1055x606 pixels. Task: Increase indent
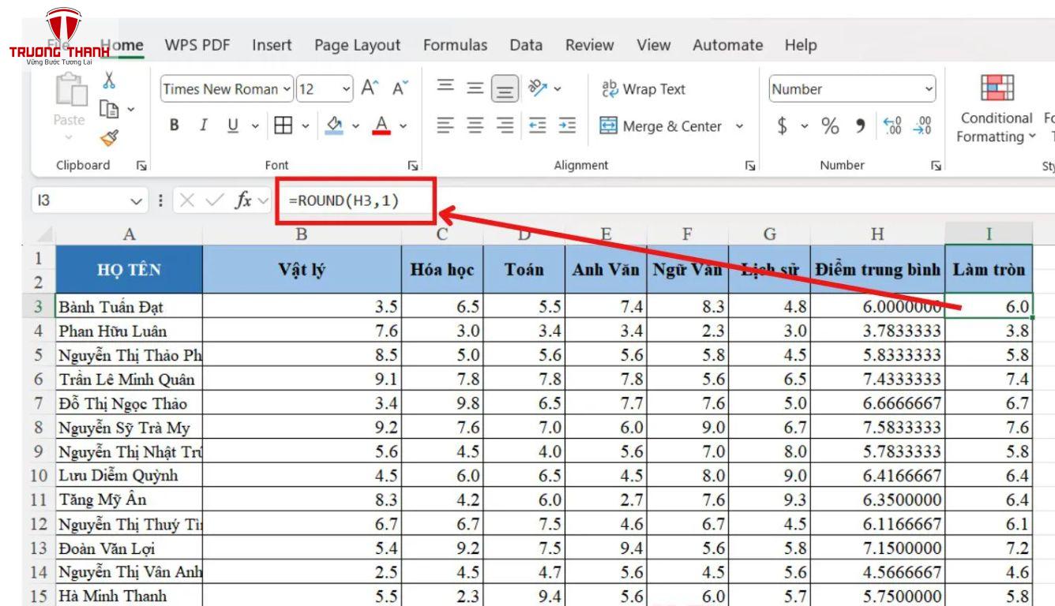coord(566,125)
